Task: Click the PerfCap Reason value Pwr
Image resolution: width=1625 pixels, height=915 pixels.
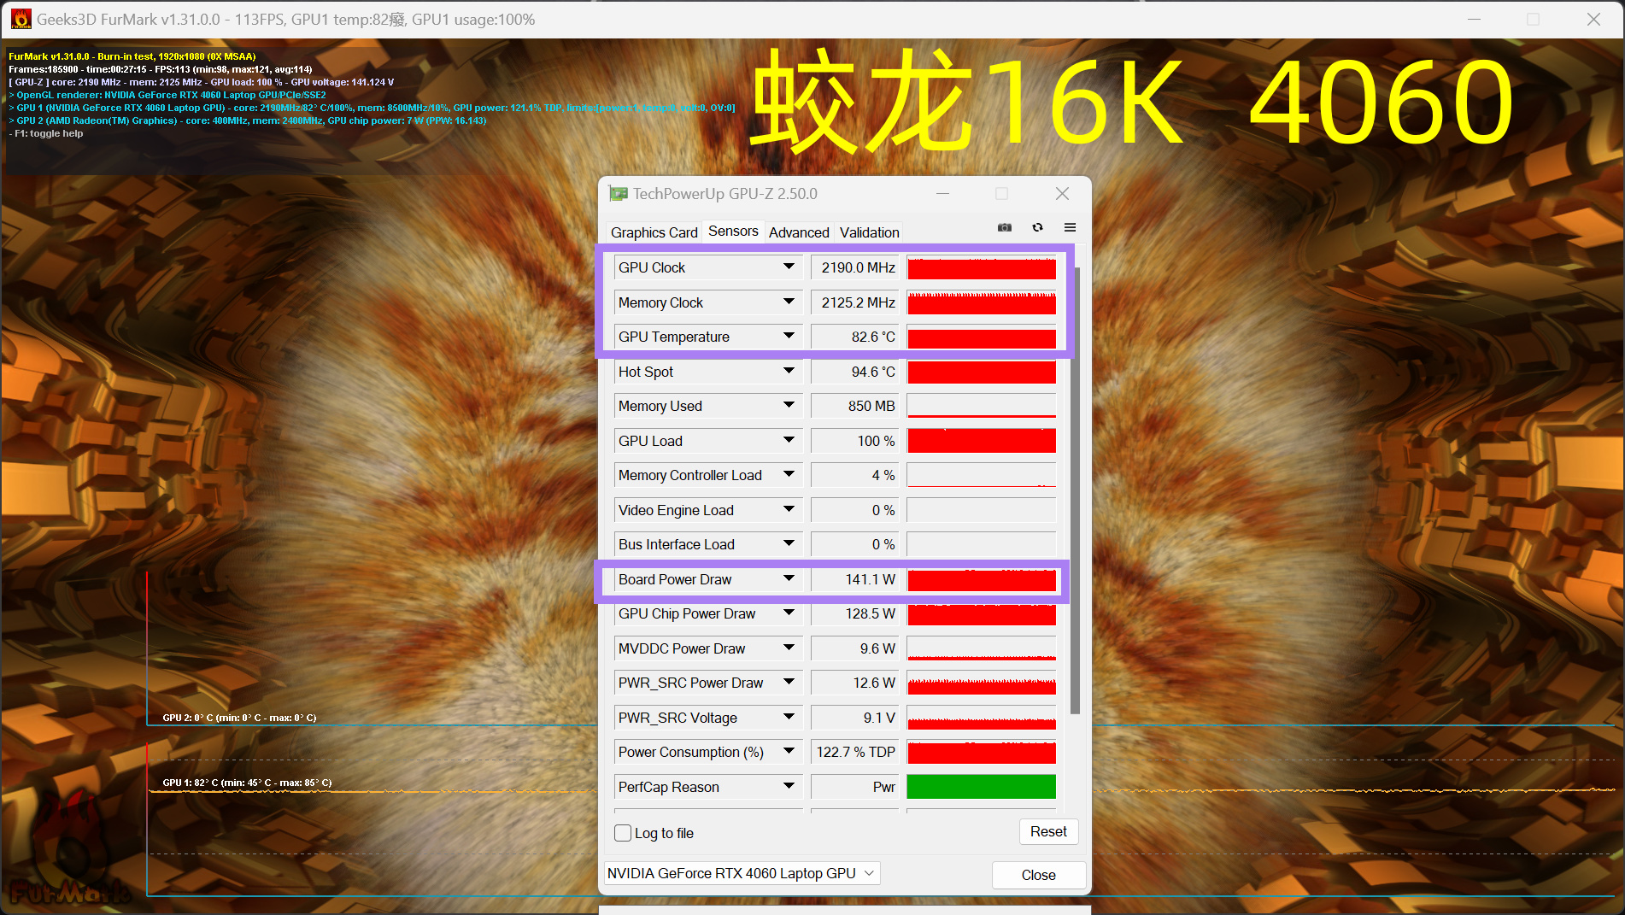Action: [x=854, y=787]
